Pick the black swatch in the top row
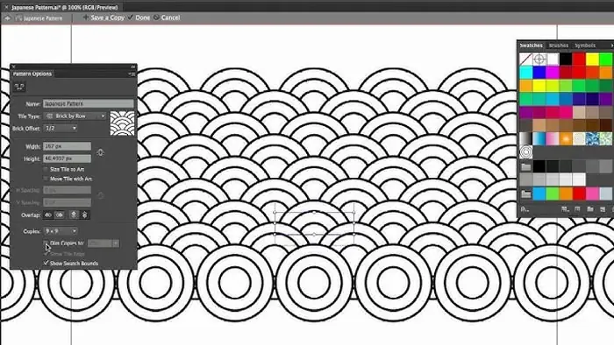 tap(566, 60)
